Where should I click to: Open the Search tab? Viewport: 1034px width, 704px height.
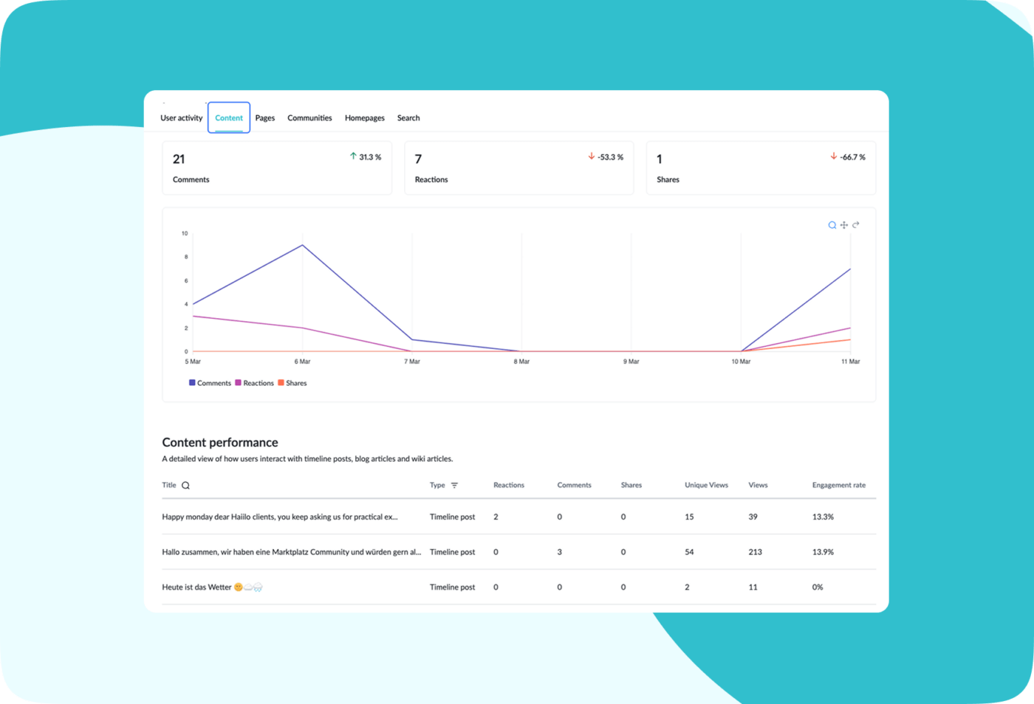[x=408, y=118]
